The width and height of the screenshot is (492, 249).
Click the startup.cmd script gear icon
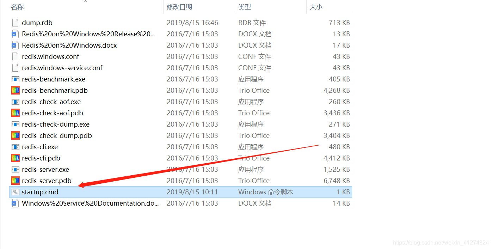click(15, 192)
